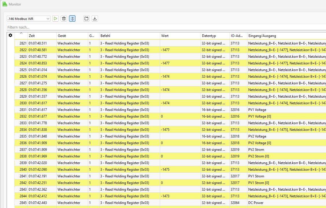This screenshot has width=326, height=208.
Task: Toggle the auto-scroll button
Action: click(x=72, y=18)
